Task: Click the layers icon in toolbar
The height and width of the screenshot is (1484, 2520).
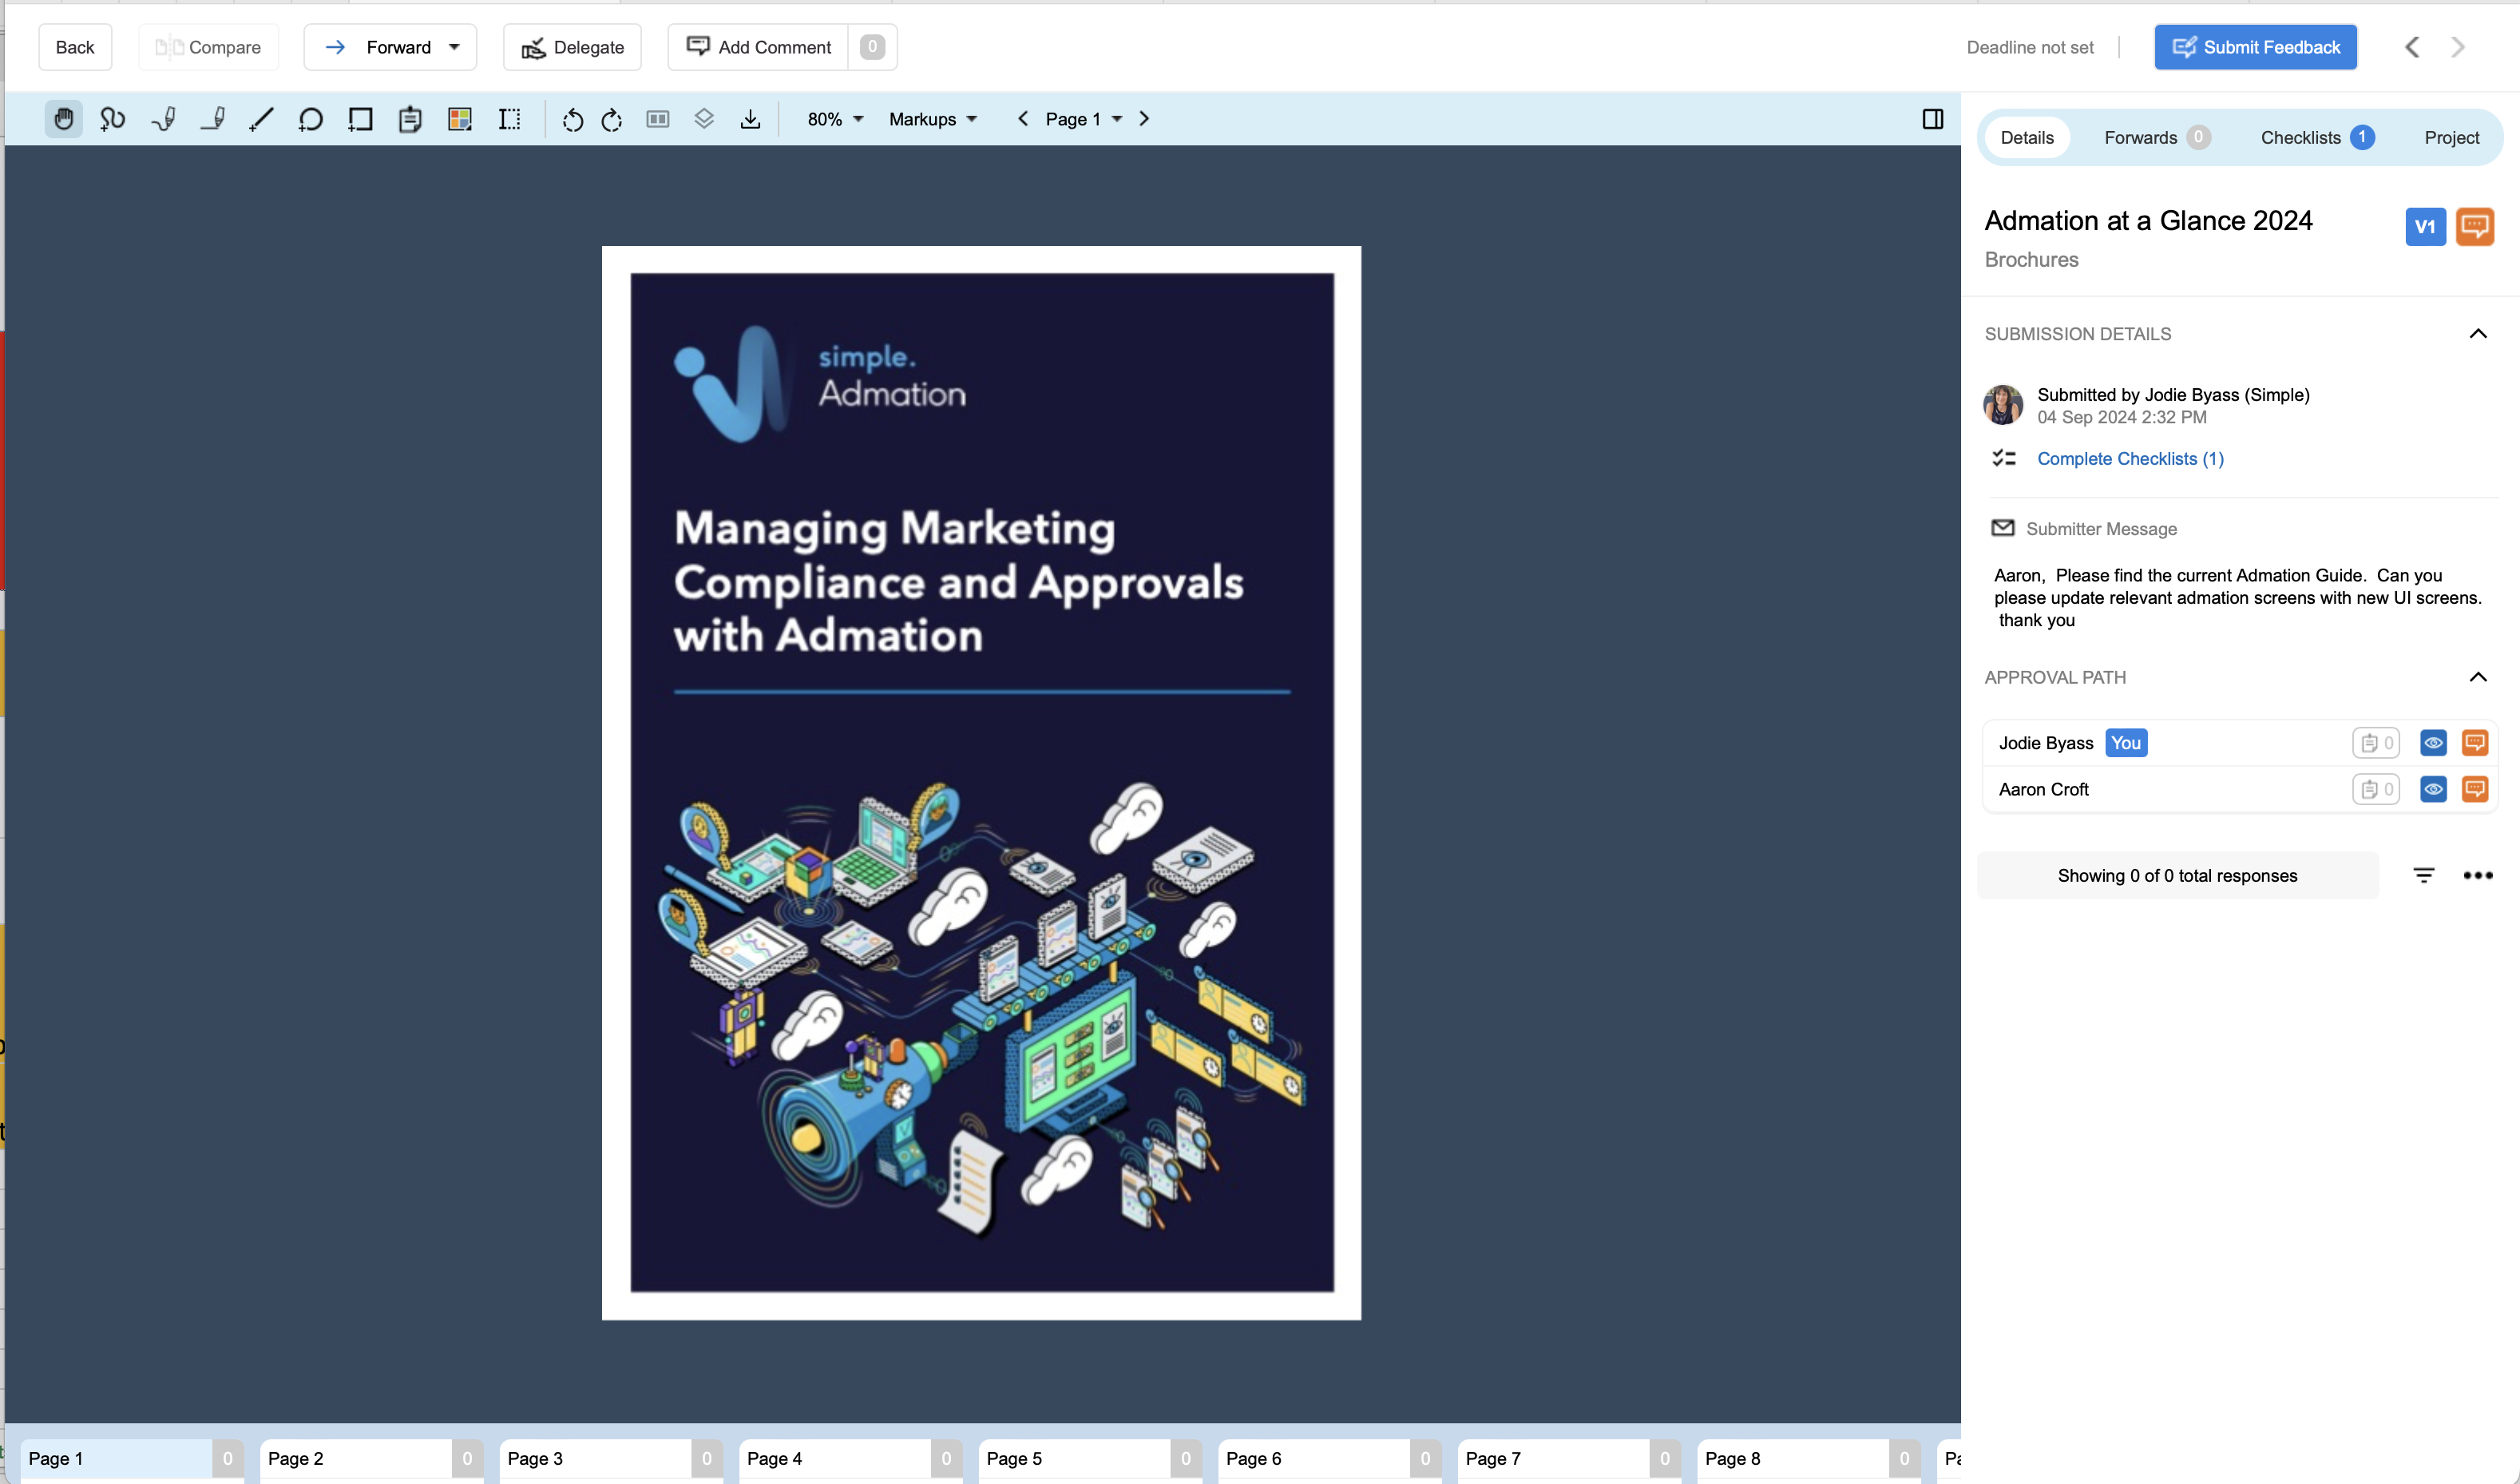Action: point(704,119)
